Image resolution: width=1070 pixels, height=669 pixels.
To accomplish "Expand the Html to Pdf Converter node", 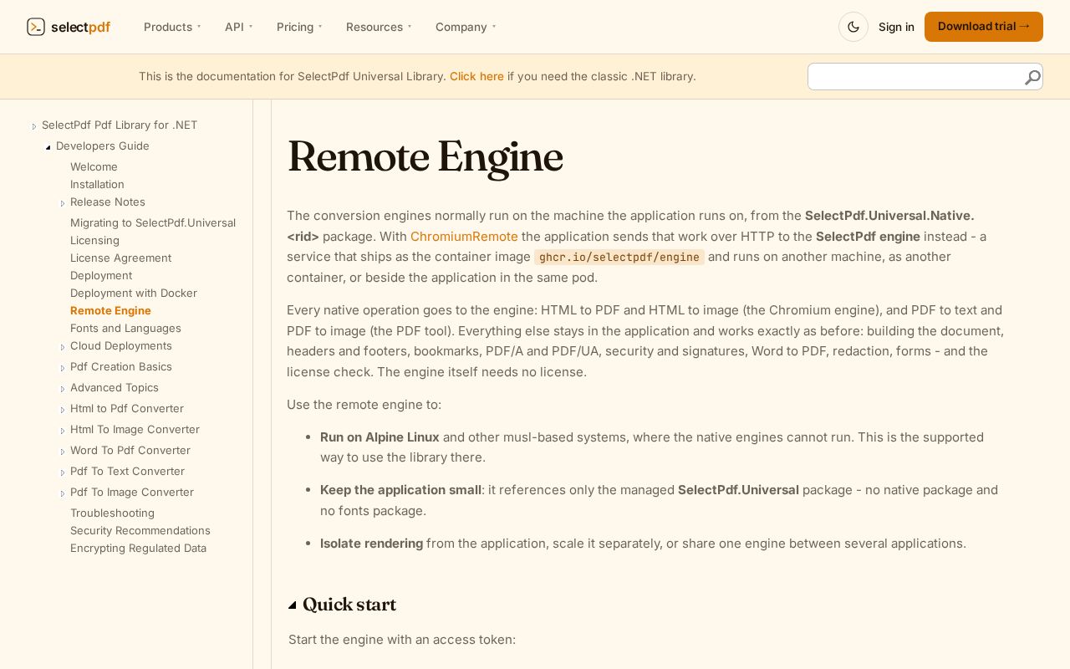I will [x=63, y=410].
